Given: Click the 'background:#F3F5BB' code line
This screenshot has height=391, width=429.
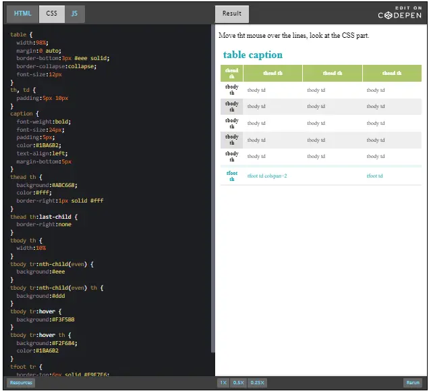Looking at the screenshot, I should click(x=45, y=320).
